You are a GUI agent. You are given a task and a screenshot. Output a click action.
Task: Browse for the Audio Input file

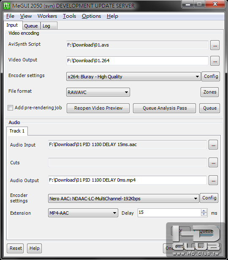coord(213,145)
